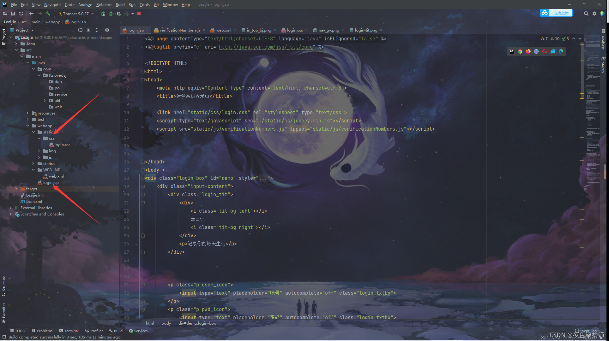The image size is (609, 341).
Task: Click the Build Project hammer icon
Action: pos(48,14)
